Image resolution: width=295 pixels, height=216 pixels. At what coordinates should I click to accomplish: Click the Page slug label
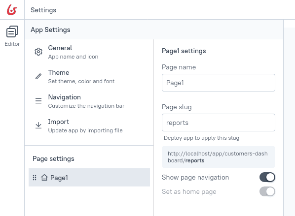[x=177, y=107]
